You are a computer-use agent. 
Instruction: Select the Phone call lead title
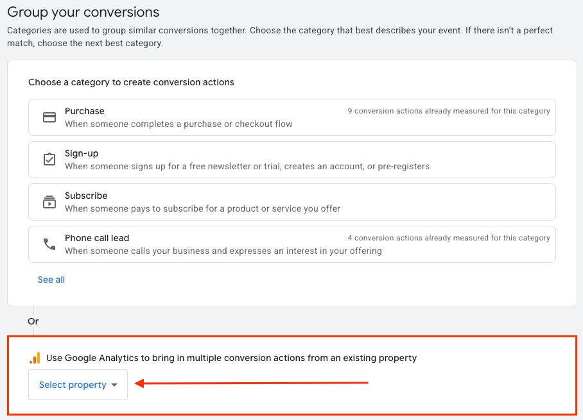[97, 238]
